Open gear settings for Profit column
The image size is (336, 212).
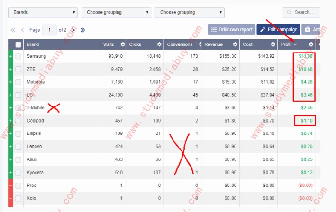tap(311, 44)
